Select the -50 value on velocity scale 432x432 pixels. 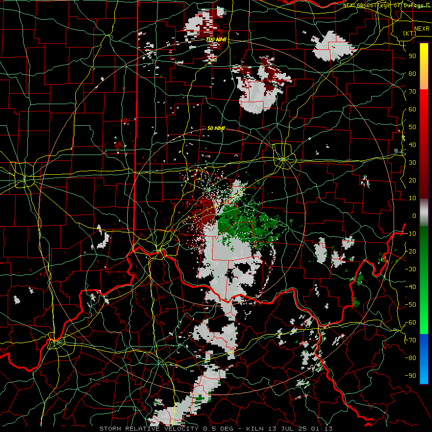410,305
